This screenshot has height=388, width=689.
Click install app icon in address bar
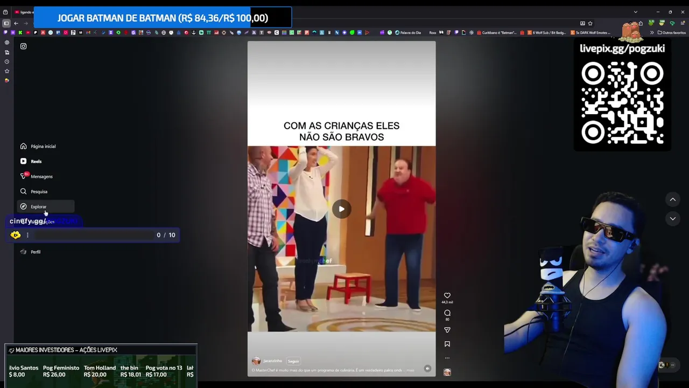coord(582,23)
